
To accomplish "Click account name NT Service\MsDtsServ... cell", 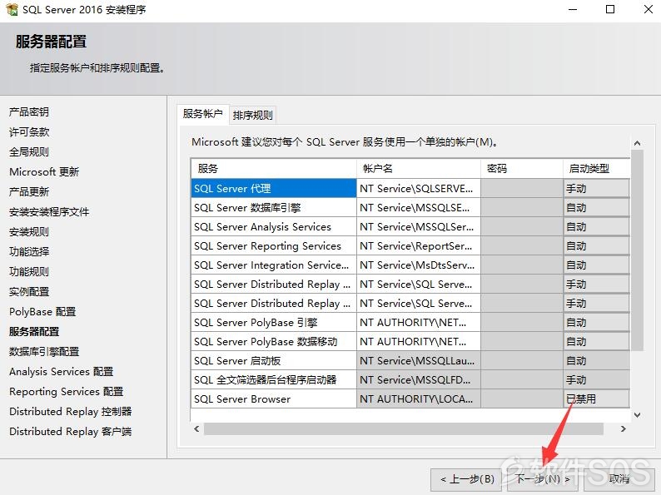I will click(419, 265).
